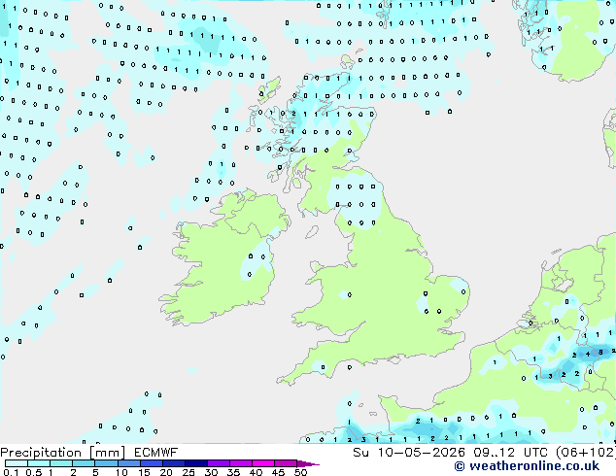616x476 pixels.
Task: Click the 40–45 mm magenta legend swatch
Action: 263,463
